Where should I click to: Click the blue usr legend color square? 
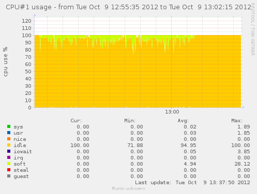pos(9,133)
